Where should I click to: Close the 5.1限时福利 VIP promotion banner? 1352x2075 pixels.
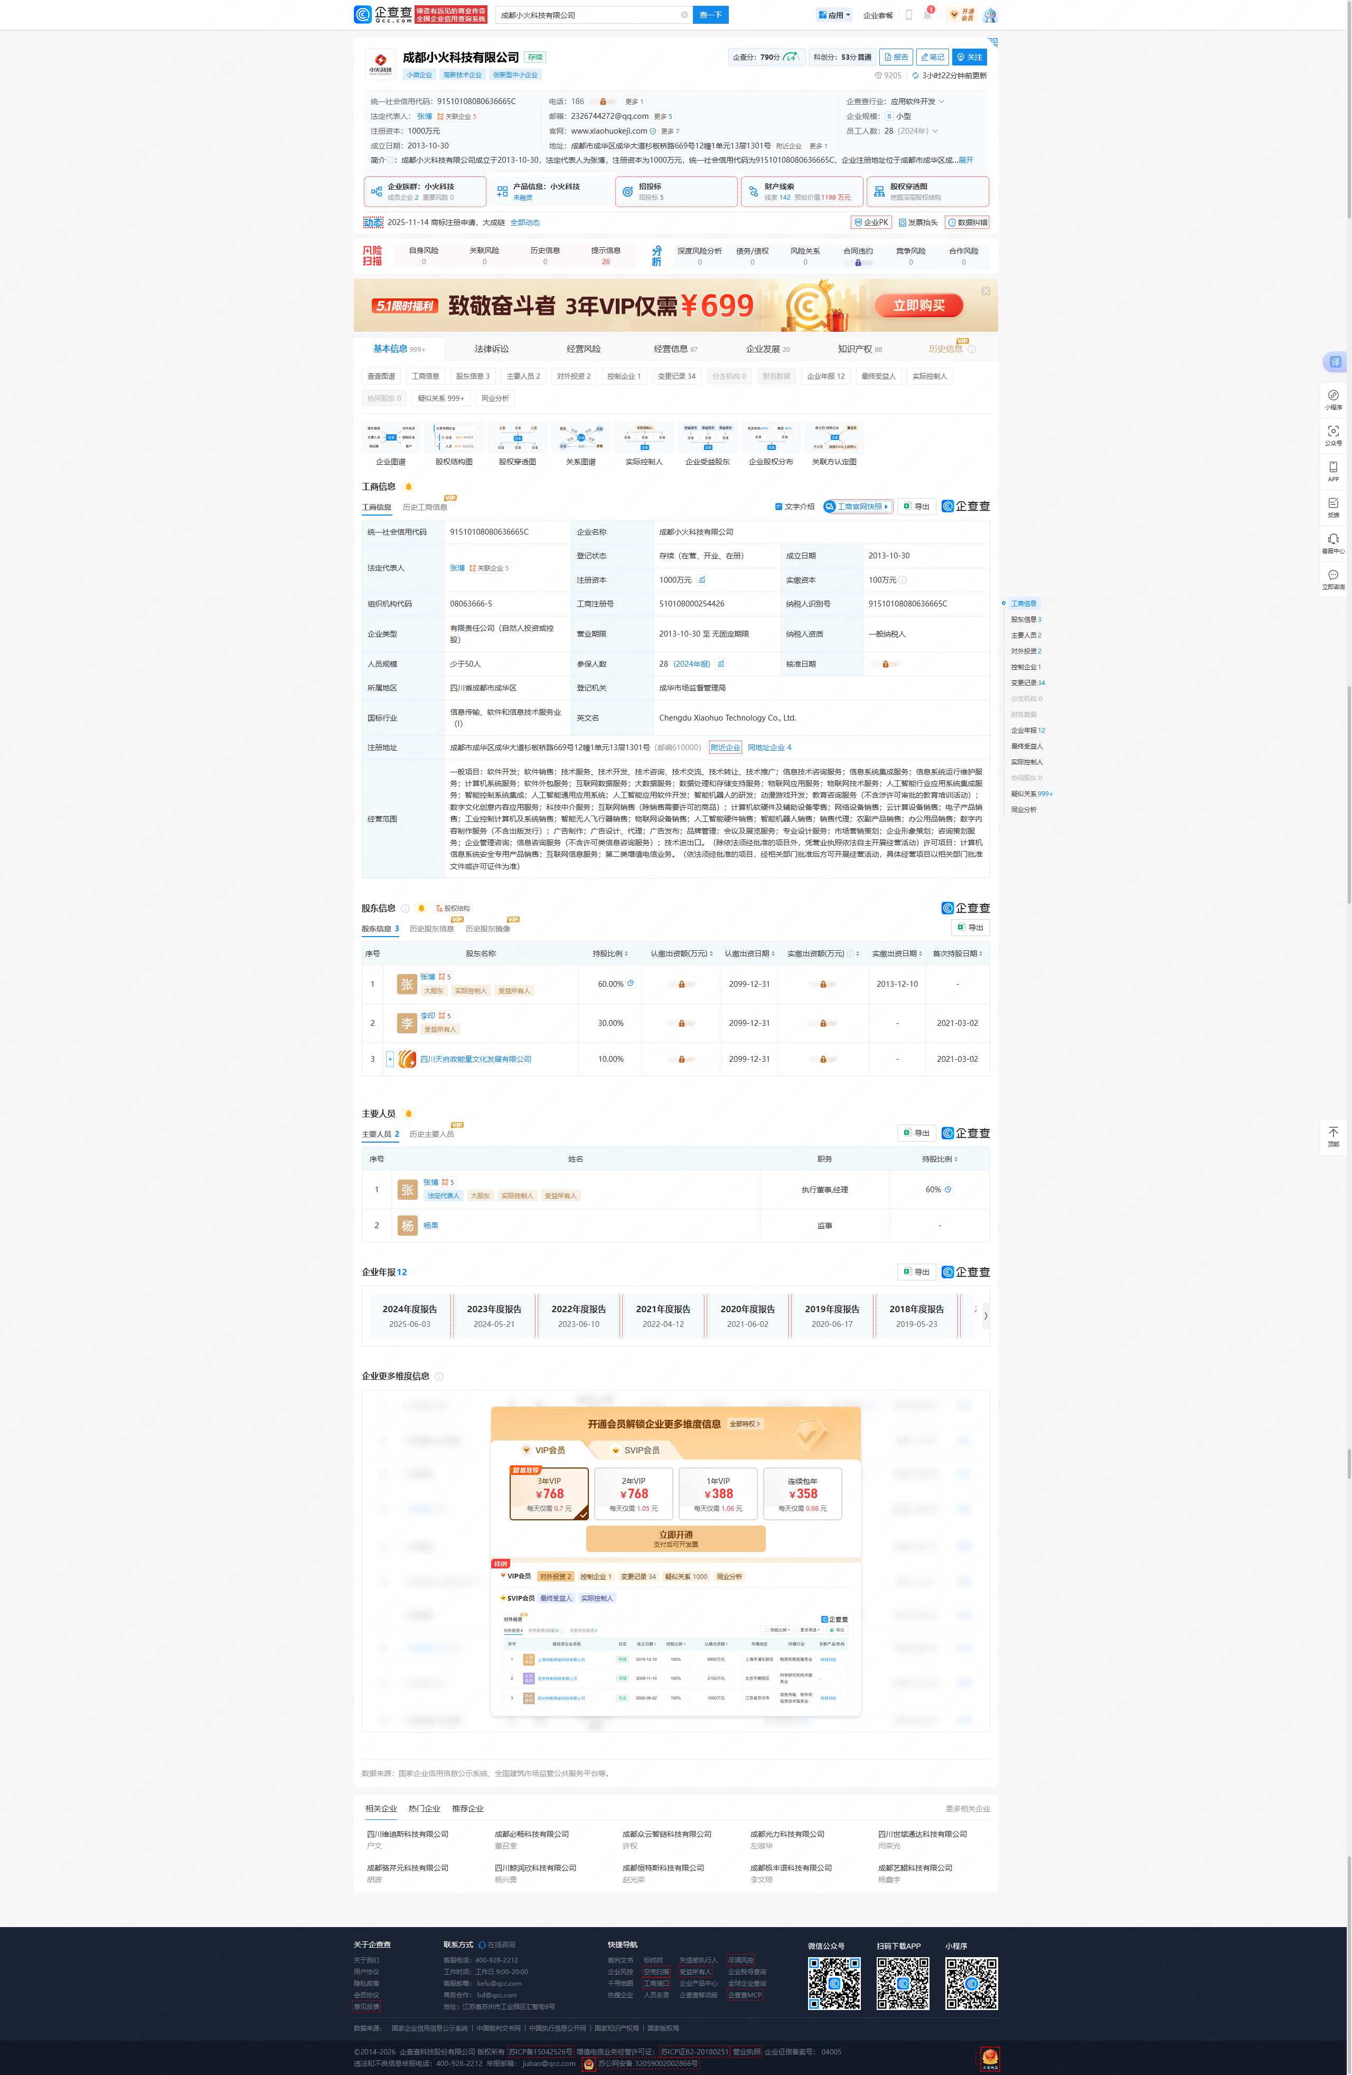tap(986, 291)
